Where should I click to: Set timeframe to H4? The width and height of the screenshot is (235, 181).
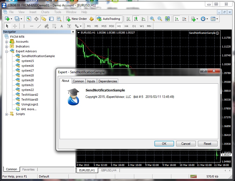coord(126,26)
